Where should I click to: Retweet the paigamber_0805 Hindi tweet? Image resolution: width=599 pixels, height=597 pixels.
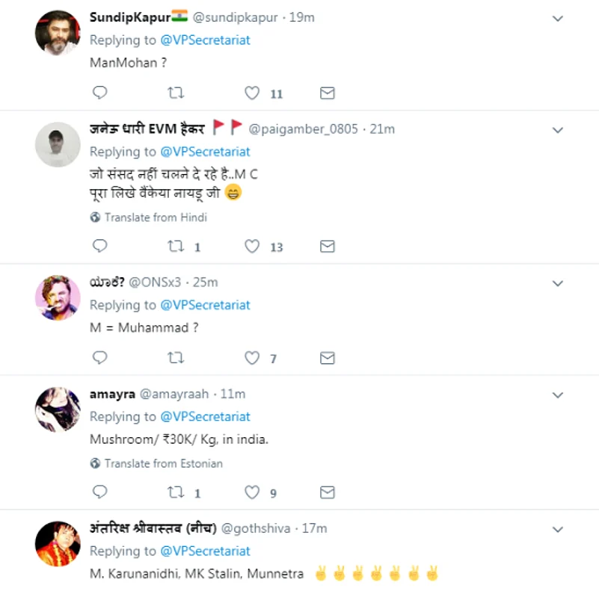click(176, 246)
